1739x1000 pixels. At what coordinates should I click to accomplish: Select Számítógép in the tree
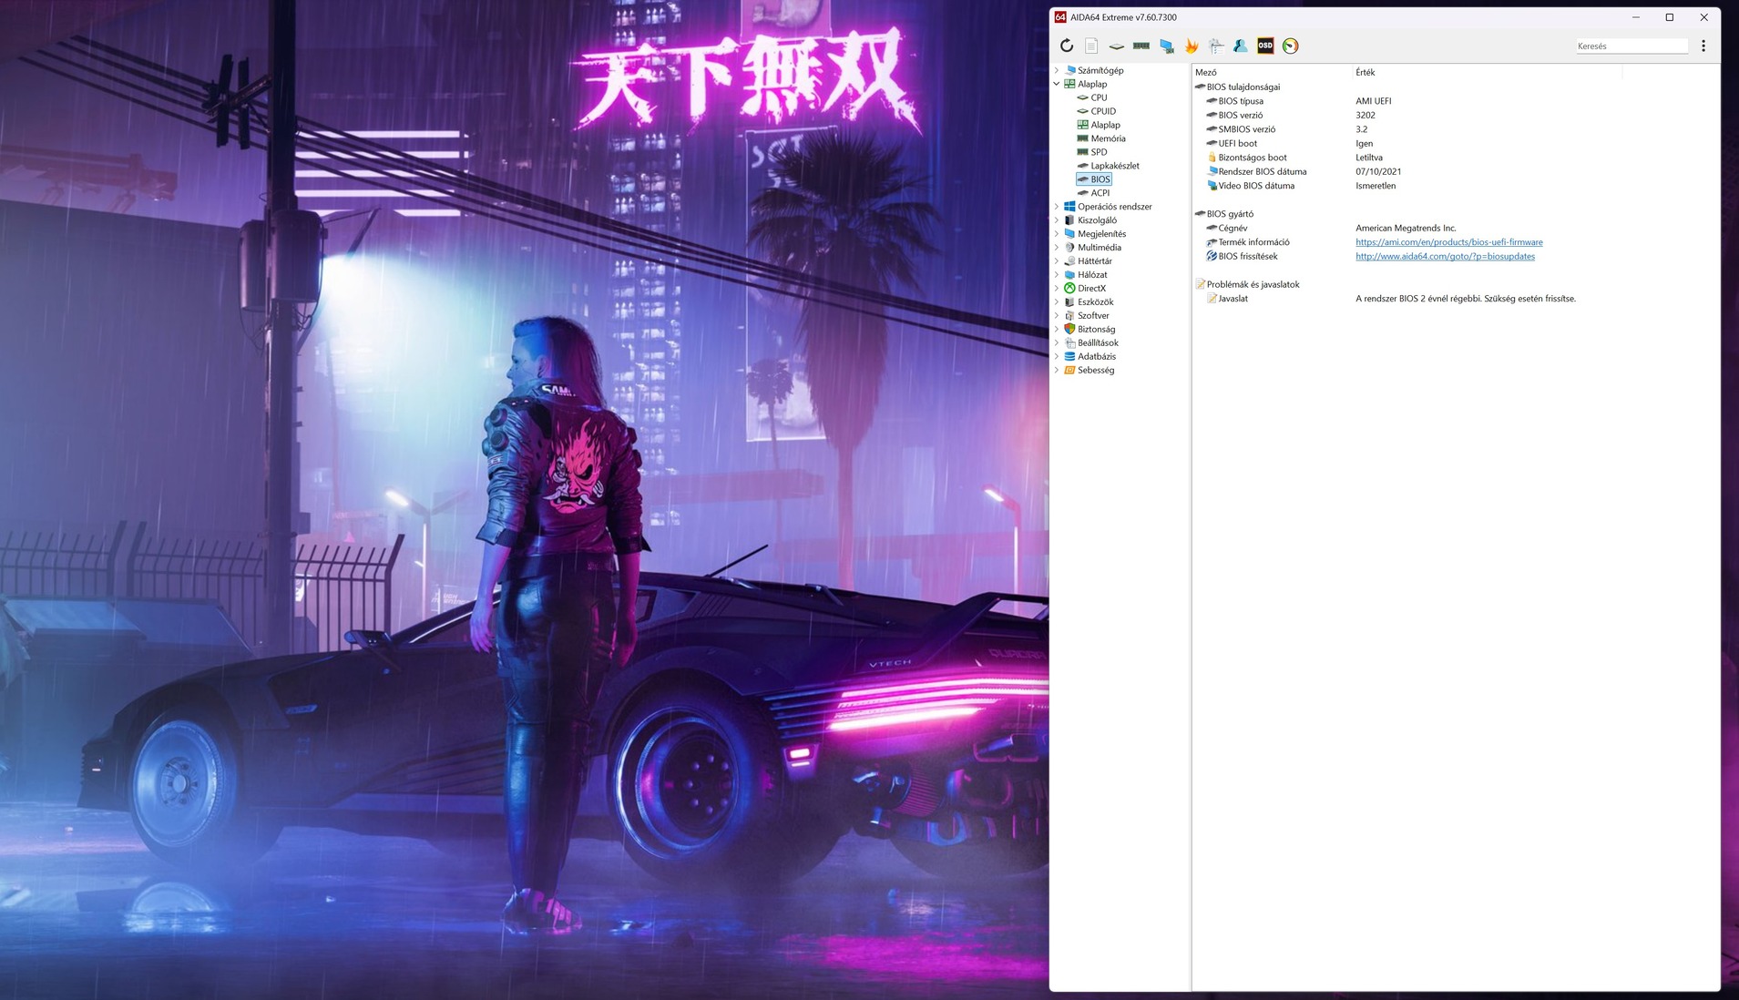pos(1100,70)
